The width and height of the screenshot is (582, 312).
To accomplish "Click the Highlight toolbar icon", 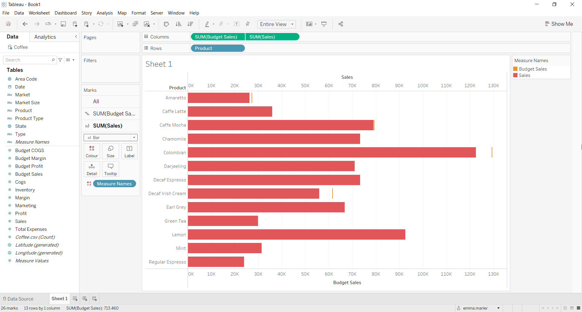I will [x=207, y=24].
